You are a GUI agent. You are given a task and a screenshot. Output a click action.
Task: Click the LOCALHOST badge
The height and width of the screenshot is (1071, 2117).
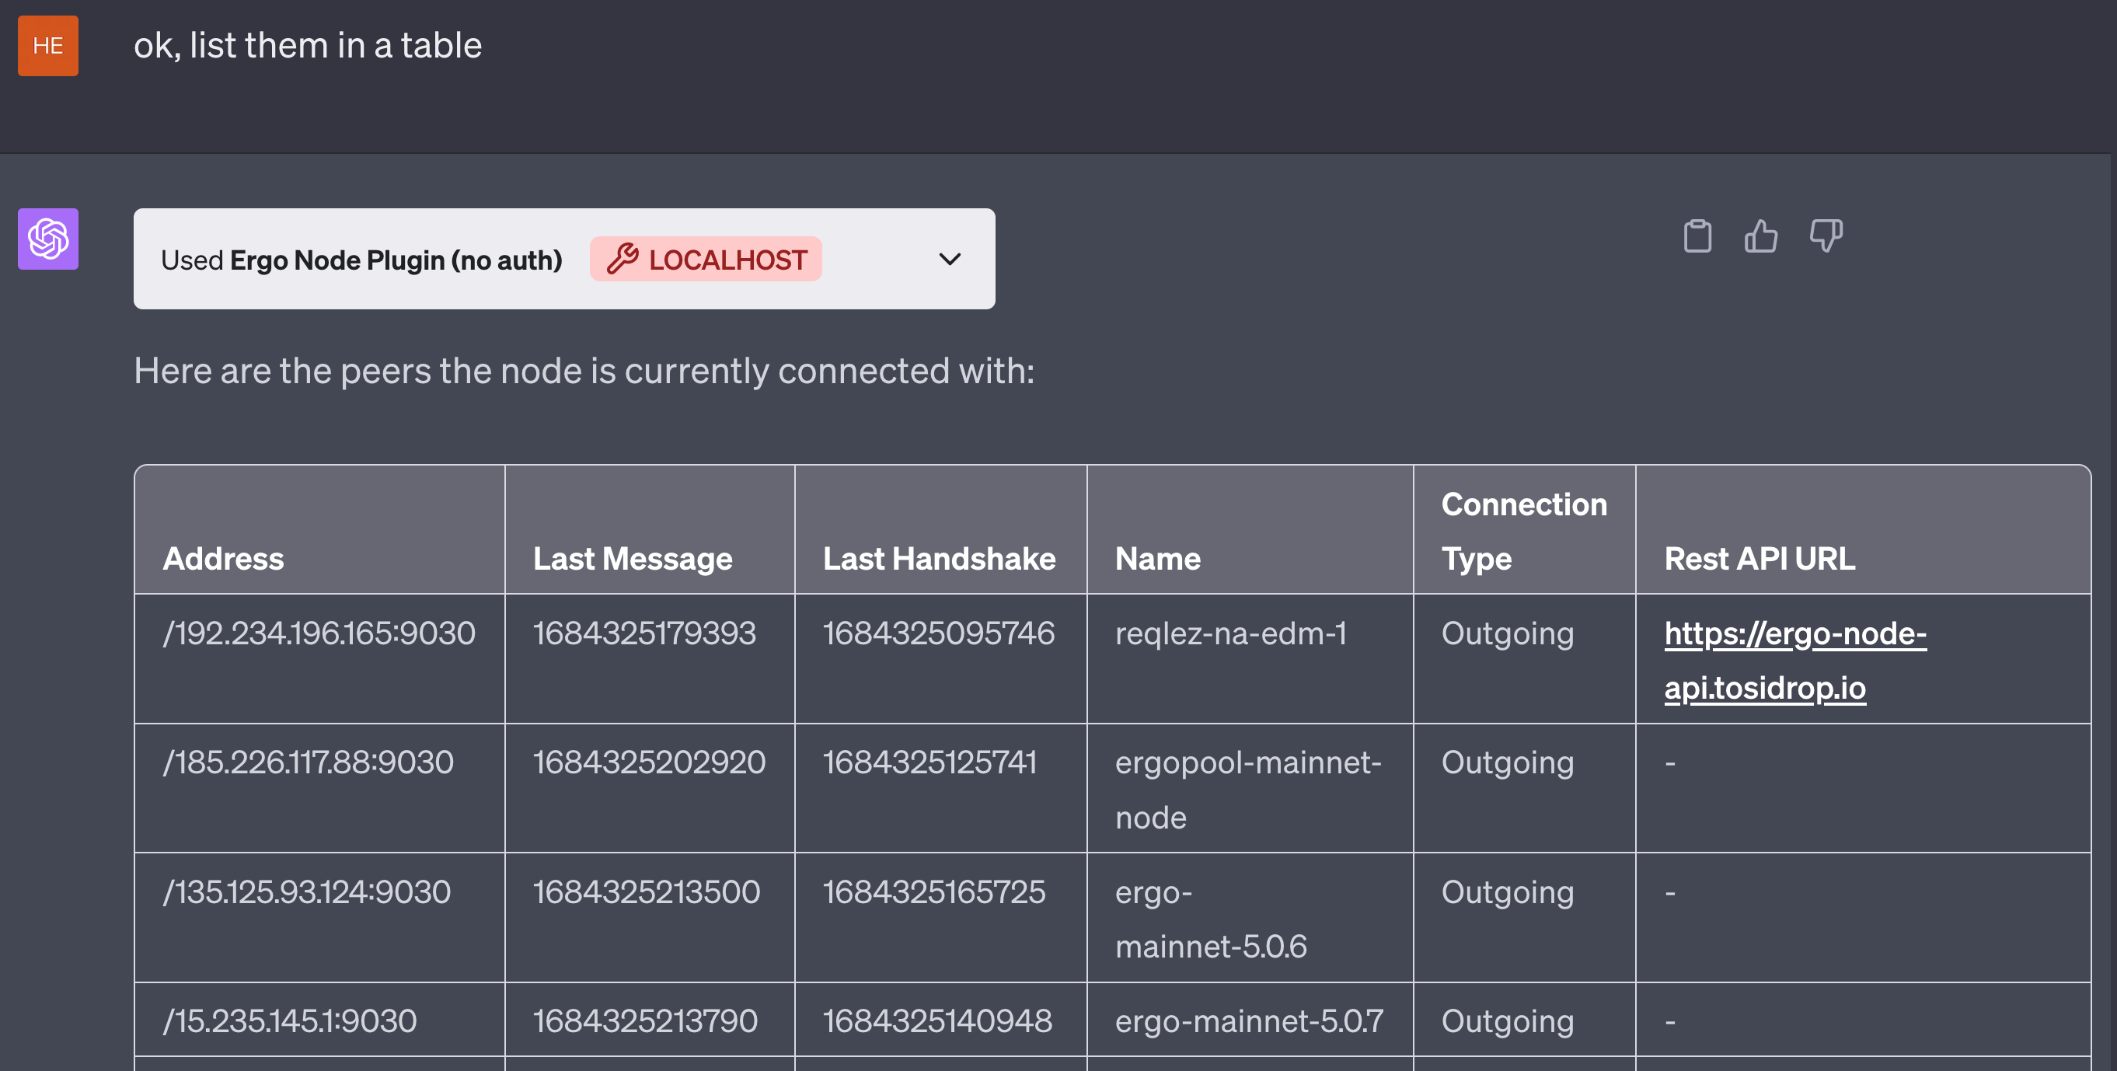[726, 260]
